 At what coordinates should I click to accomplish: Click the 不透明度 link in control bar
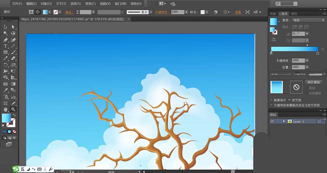(x=162, y=12)
